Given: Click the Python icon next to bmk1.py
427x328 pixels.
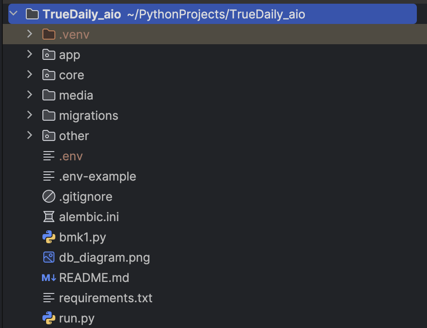Looking at the screenshot, I should (48, 237).
